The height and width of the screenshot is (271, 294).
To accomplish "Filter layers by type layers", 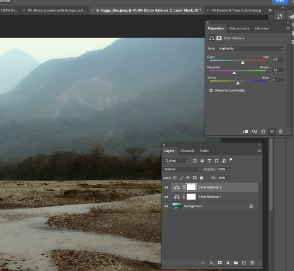I will (x=209, y=161).
